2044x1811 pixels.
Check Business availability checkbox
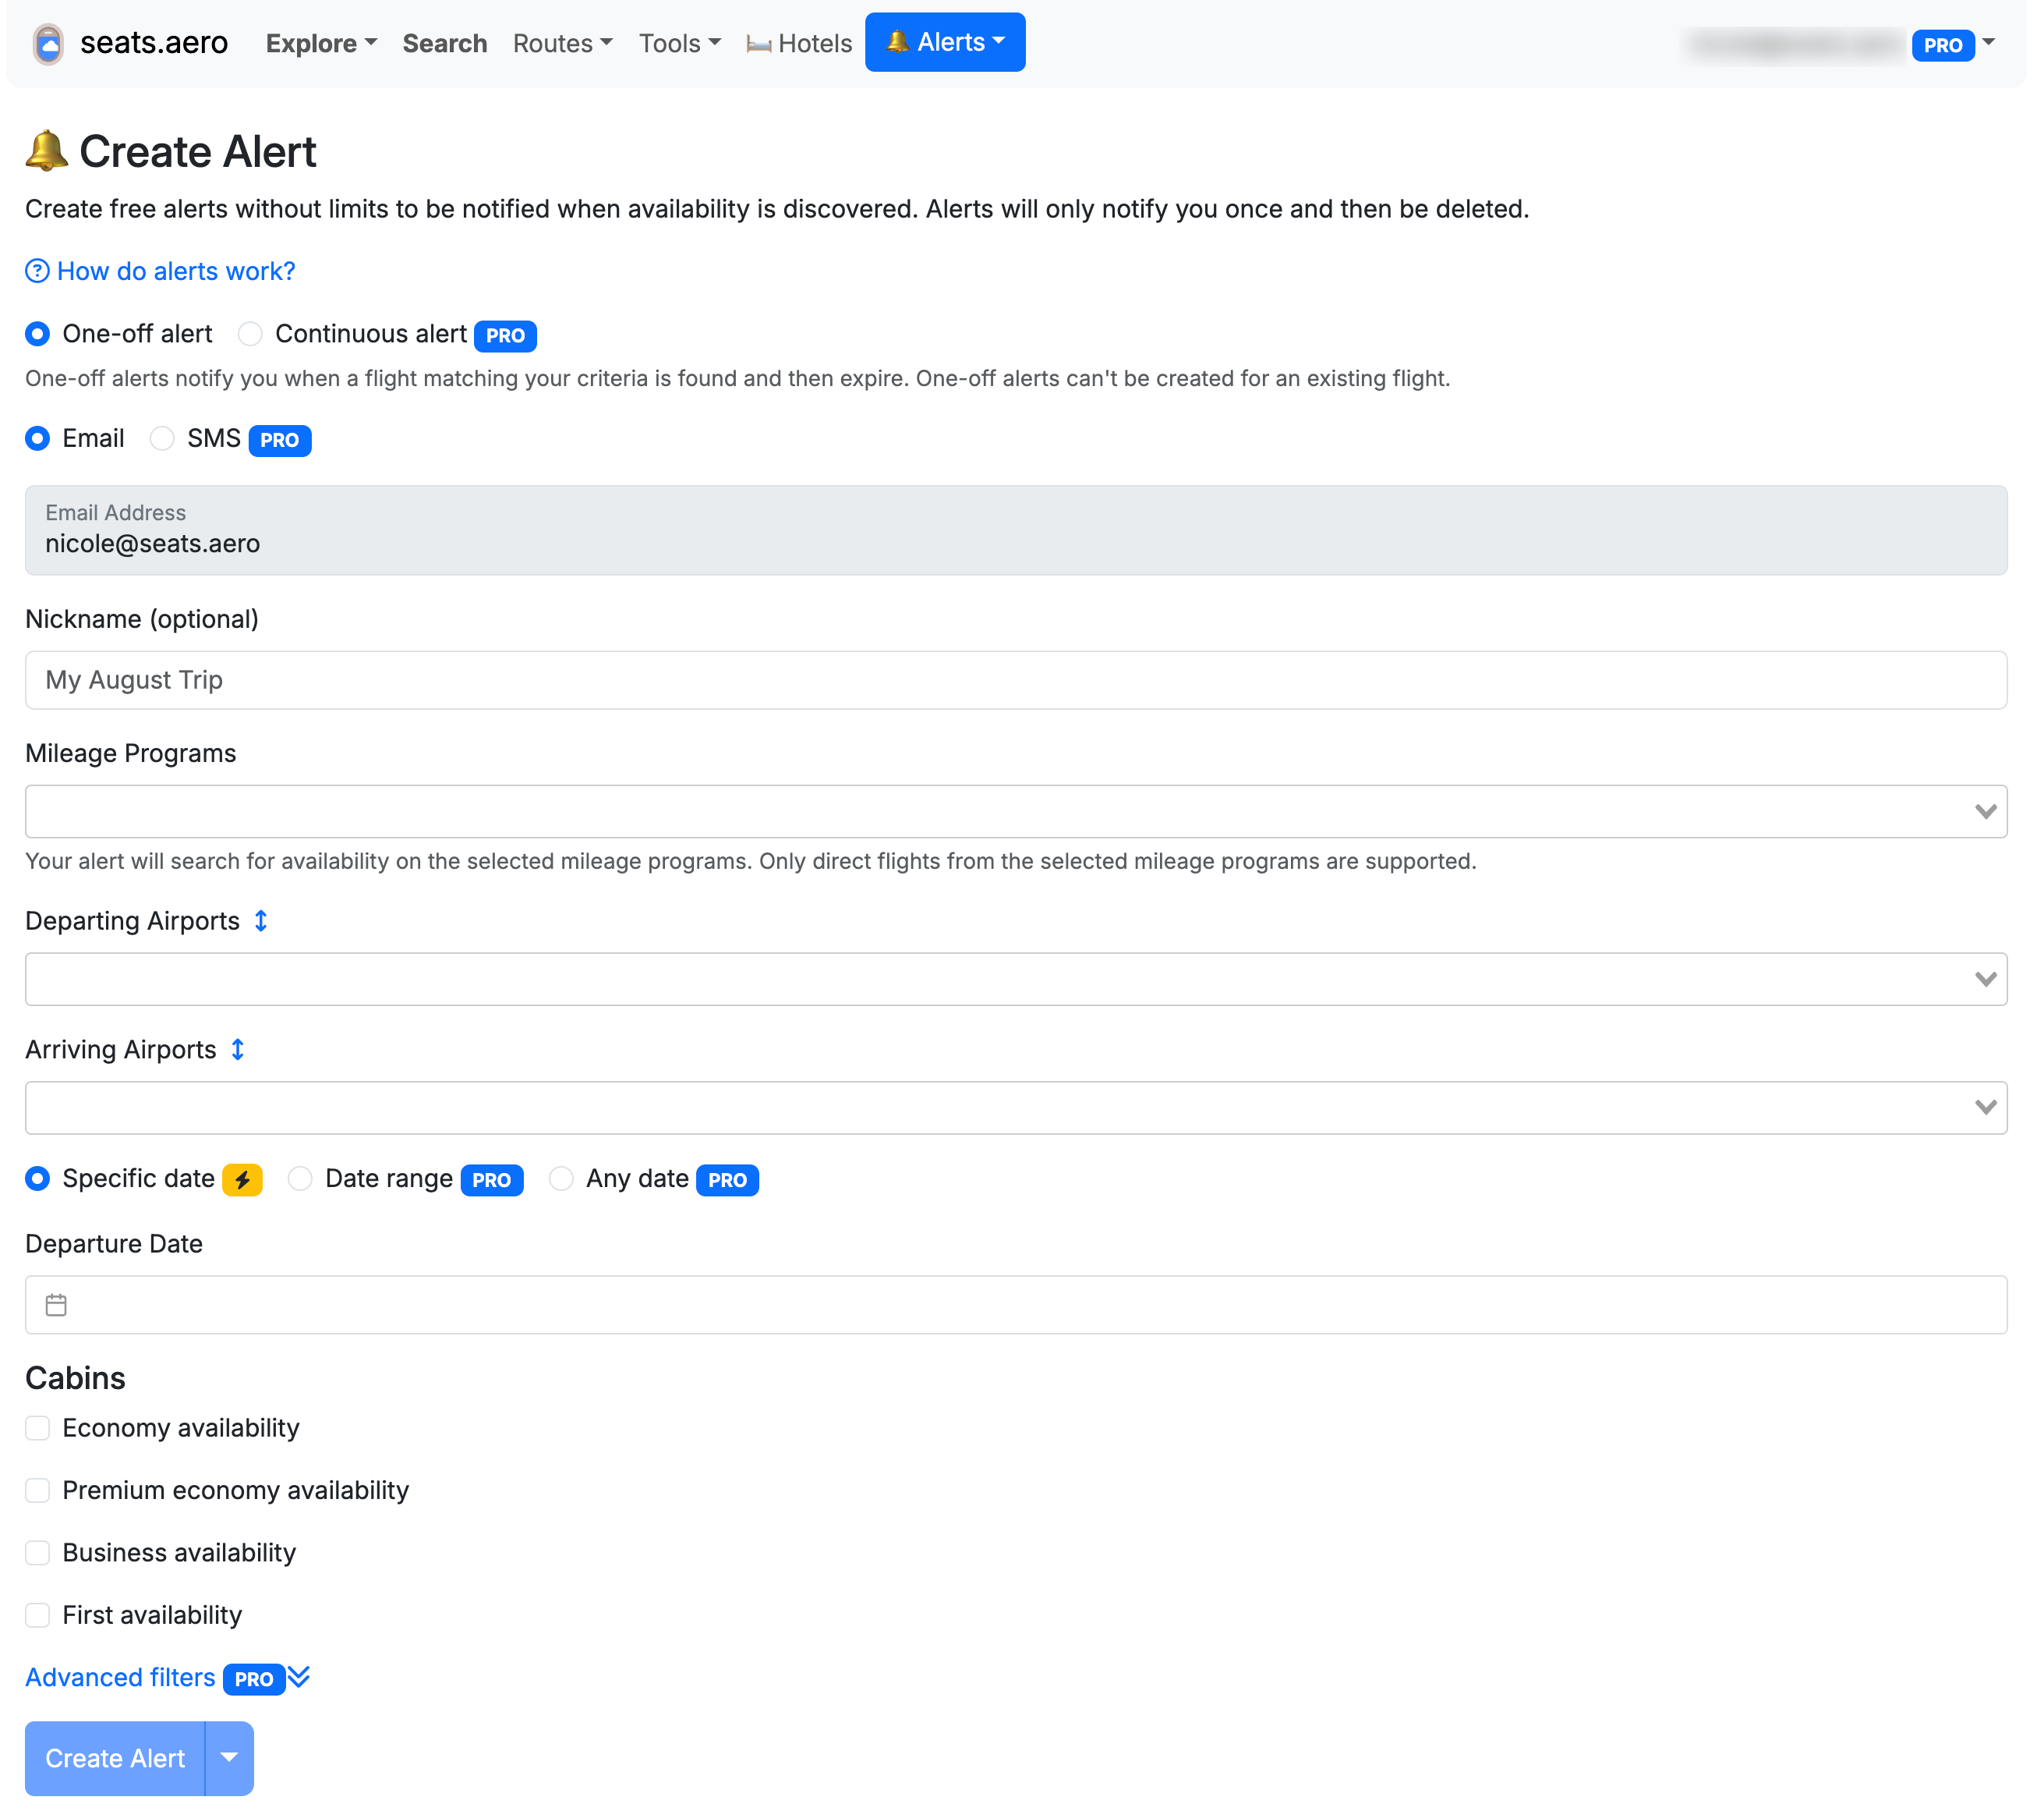[38, 1553]
